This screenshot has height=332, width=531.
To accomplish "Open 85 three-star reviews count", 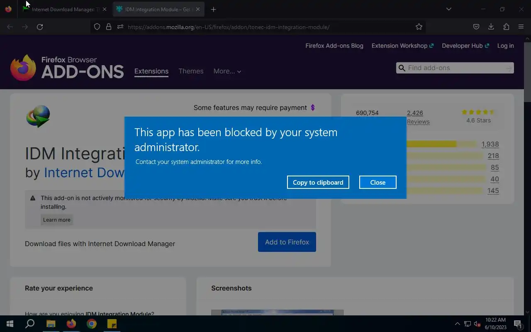I will coord(494,167).
